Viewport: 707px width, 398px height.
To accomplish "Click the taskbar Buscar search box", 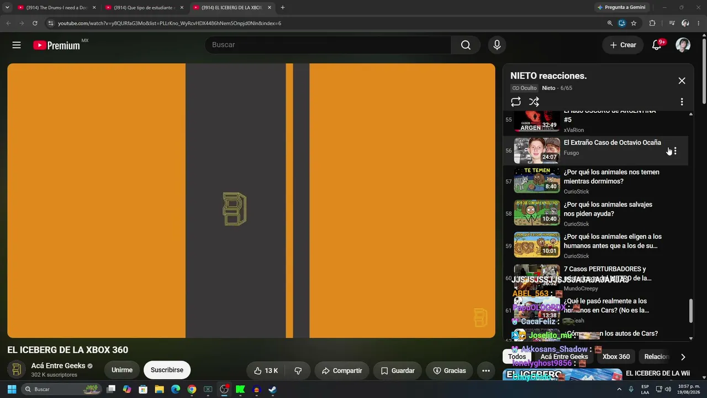I will point(62,389).
